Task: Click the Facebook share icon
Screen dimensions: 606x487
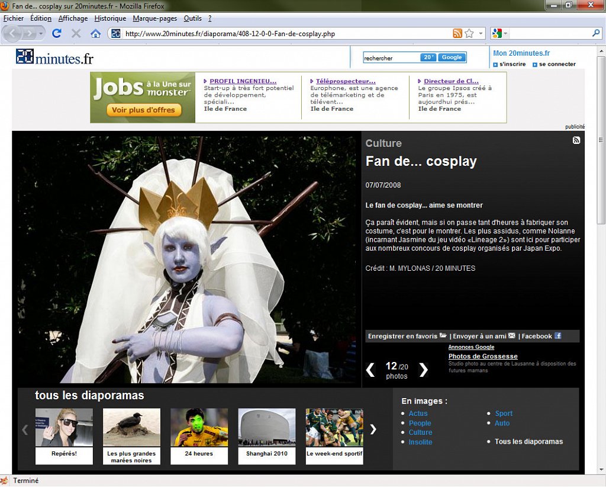Action: point(557,336)
